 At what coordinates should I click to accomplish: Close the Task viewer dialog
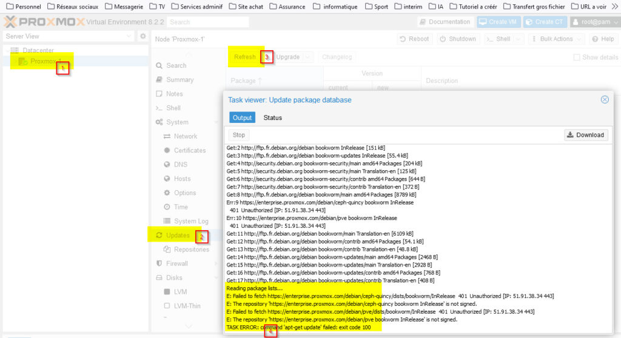coord(605,100)
